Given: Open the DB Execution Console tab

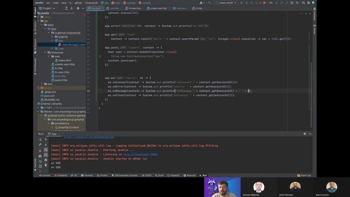Looking at the screenshot, I should click(125, 175).
